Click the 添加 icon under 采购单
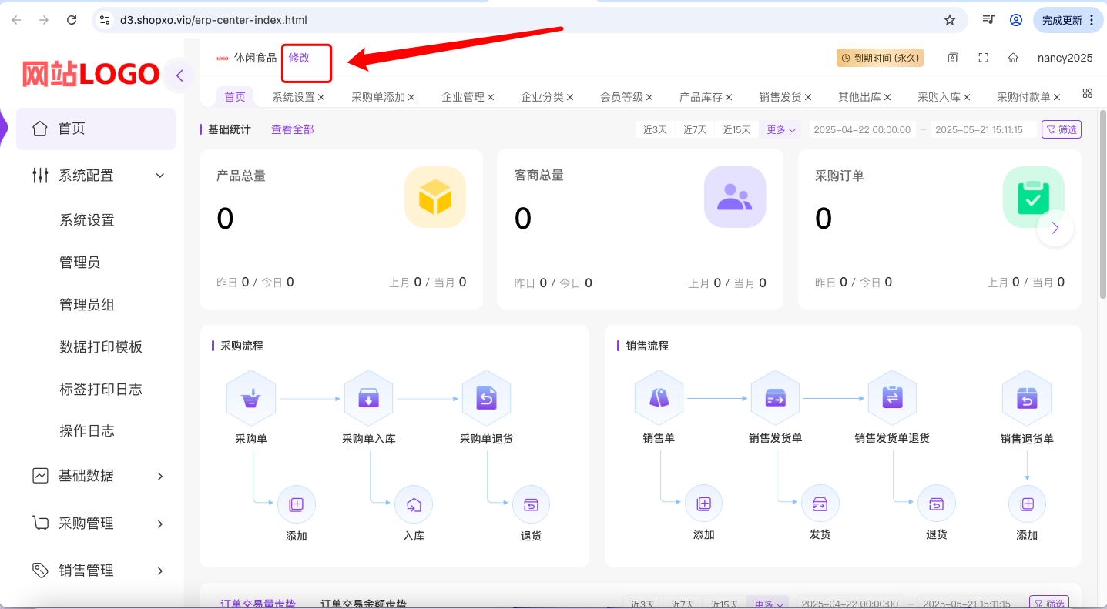This screenshot has width=1107, height=609. tap(297, 505)
